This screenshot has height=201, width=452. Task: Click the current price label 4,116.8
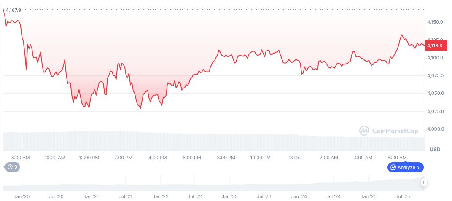(x=434, y=46)
